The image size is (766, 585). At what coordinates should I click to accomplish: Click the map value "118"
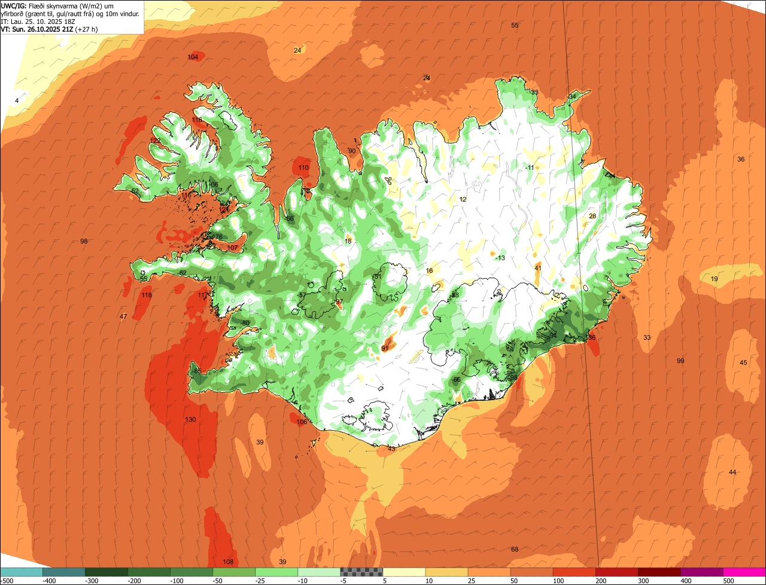(x=147, y=295)
